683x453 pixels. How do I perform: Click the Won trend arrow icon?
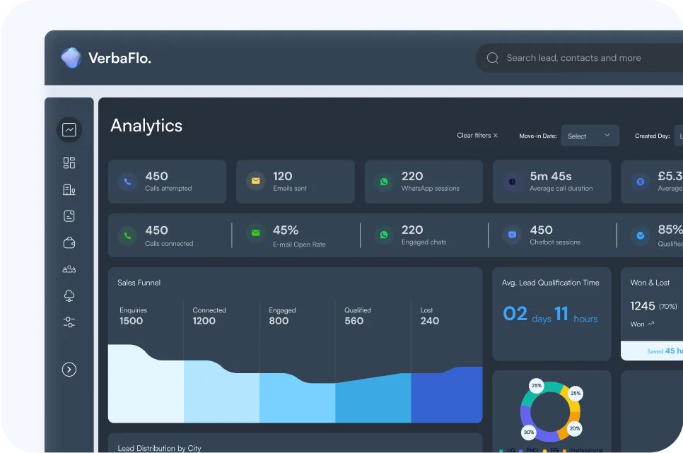point(650,324)
